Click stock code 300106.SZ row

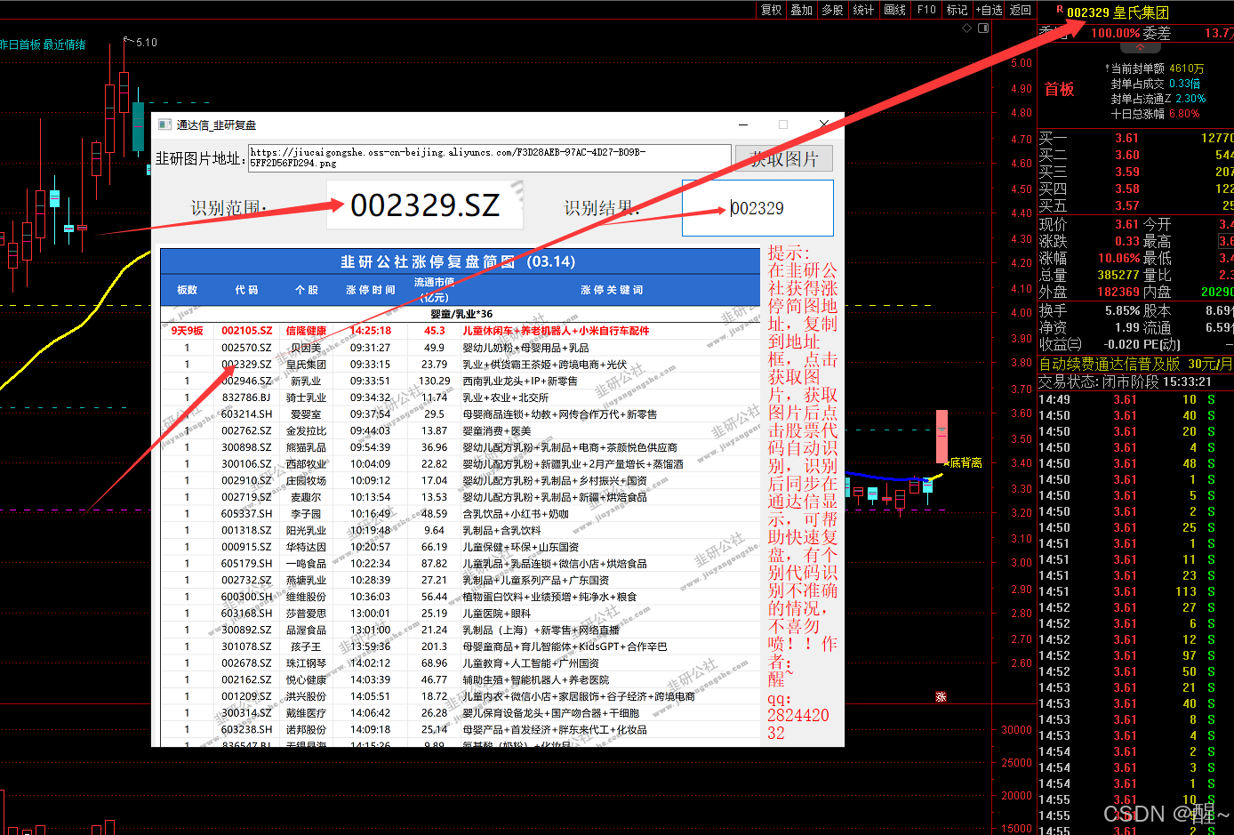[247, 464]
